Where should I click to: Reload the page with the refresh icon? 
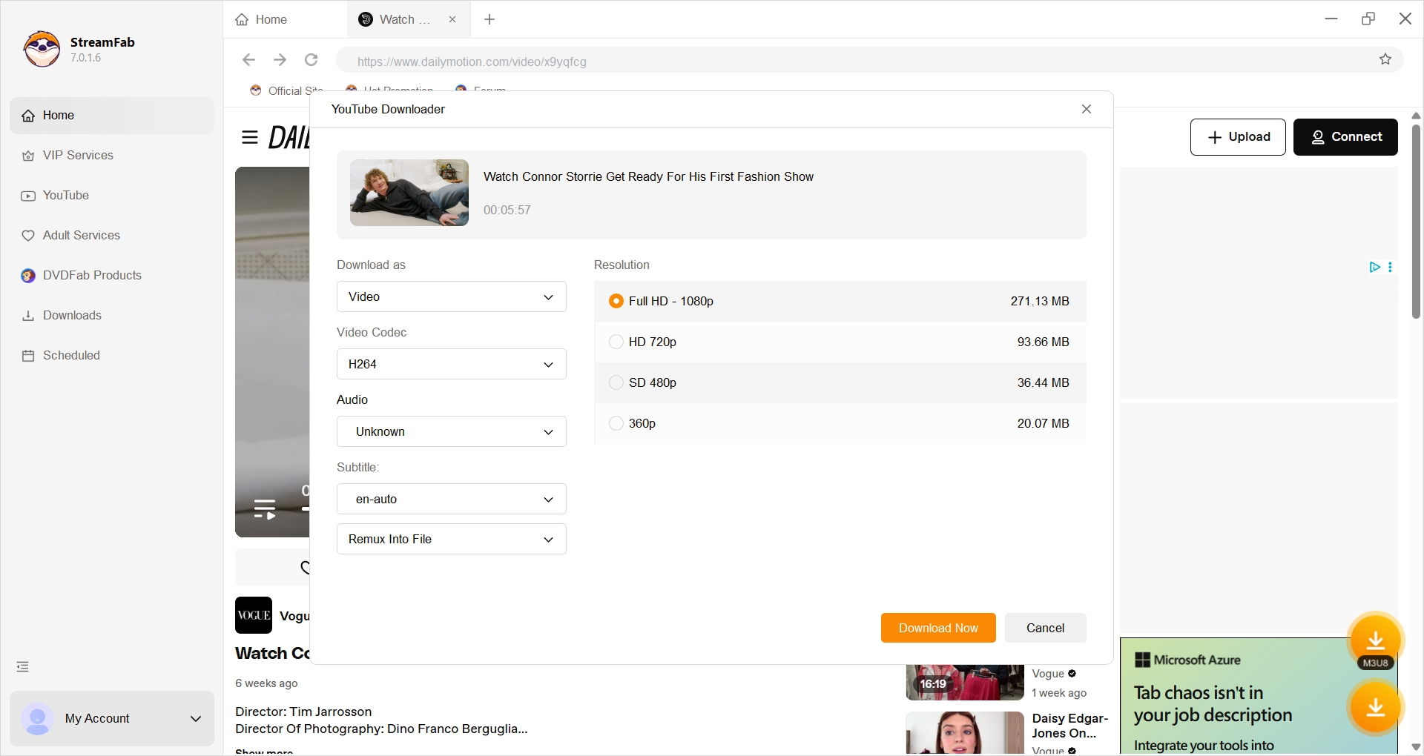(311, 60)
